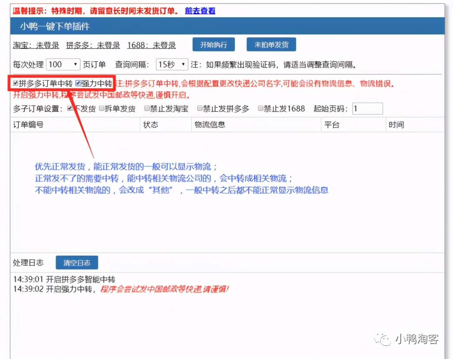Viewport: 453px width, 359px height.
Task: Click the 未拍单发货 button
Action: pos(271,44)
